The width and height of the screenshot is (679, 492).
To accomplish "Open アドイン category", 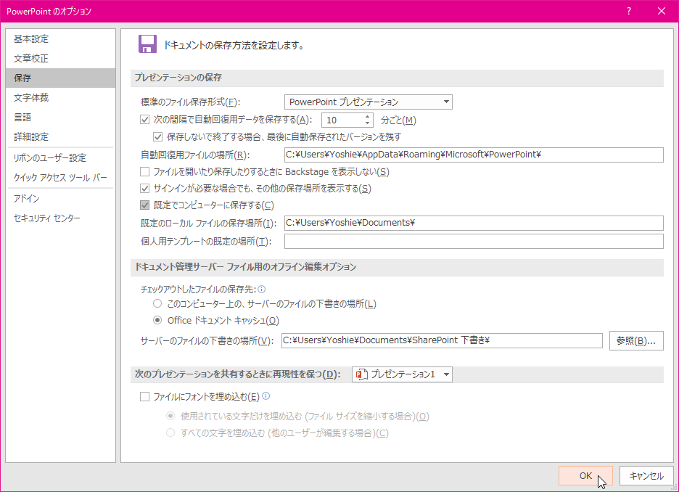I will [61, 198].
